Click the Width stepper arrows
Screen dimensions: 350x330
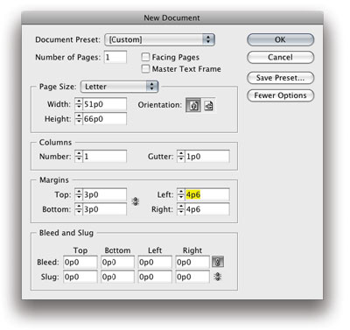point(79,104)
